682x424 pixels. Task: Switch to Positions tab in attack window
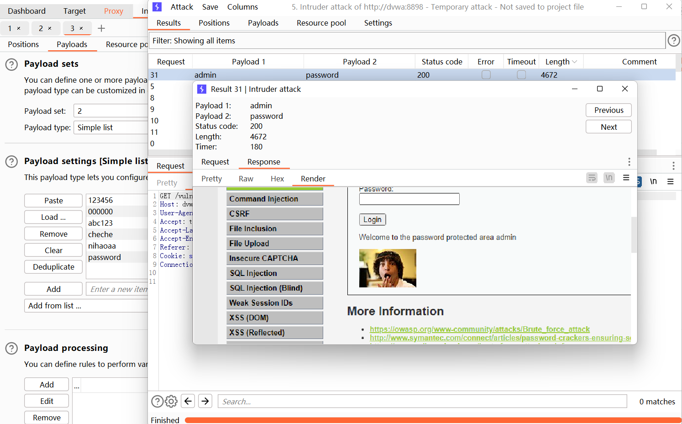[214, 23]
